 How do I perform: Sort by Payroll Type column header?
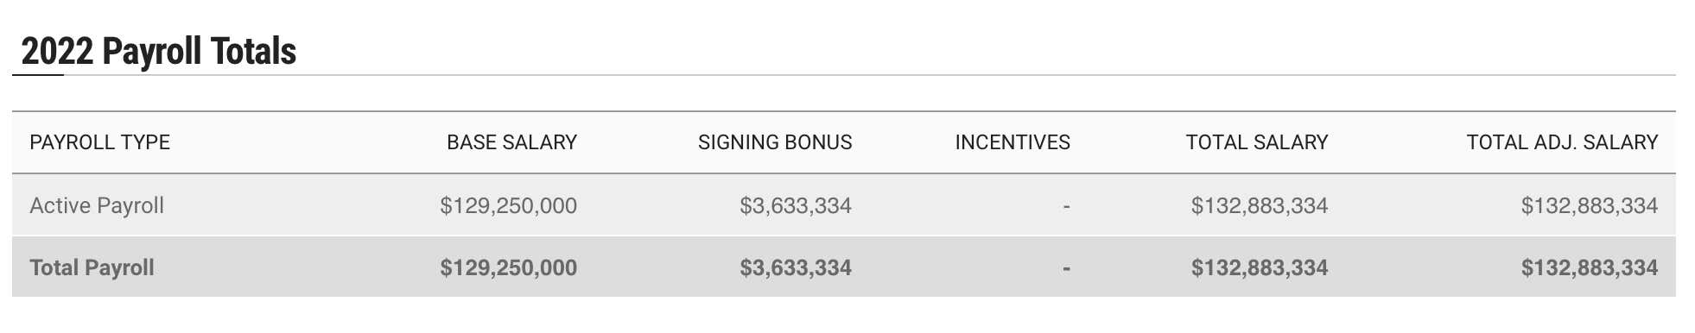99,142
